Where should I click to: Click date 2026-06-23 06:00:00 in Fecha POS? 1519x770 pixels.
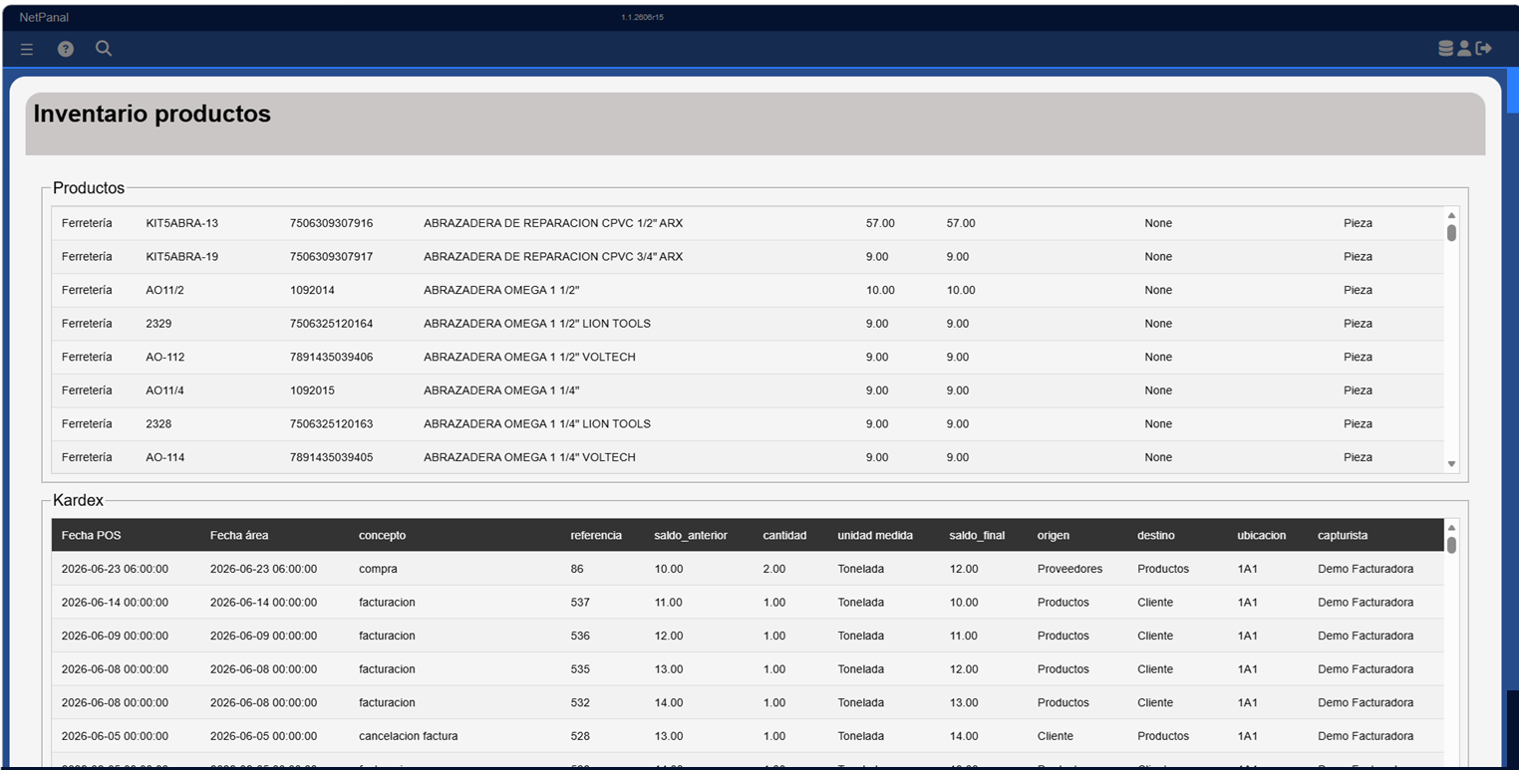115,569
